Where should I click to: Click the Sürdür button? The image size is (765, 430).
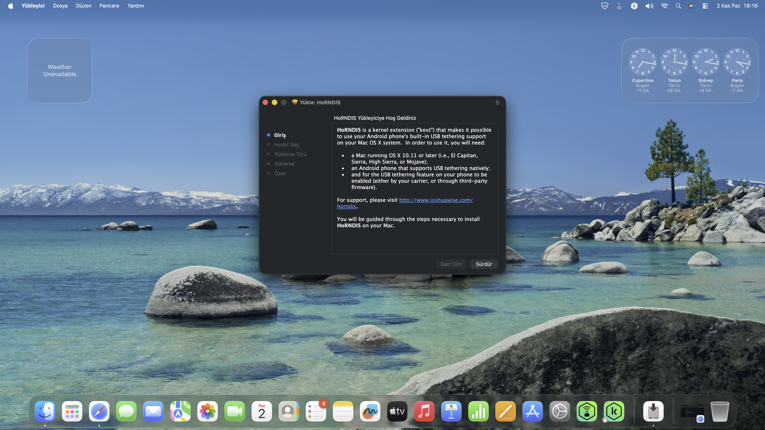[484, 264]
